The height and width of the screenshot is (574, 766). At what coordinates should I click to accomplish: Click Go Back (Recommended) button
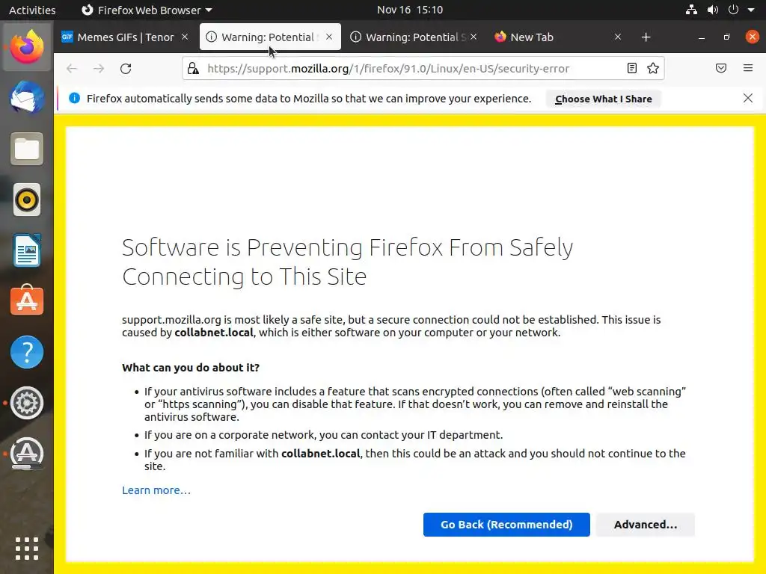(506, 525)
